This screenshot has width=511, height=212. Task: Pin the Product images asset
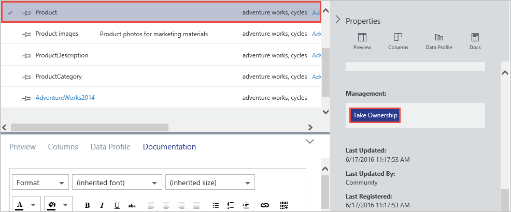[26, 34]
